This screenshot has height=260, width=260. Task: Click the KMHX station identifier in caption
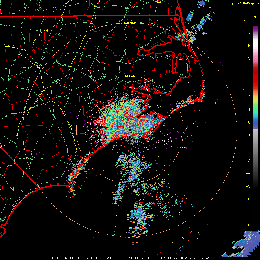(x=166, y=258)
